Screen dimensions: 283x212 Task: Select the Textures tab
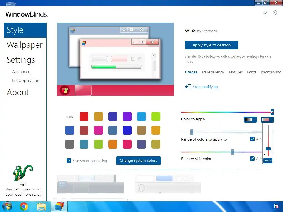pyautogui.click(x=235, y=72)
